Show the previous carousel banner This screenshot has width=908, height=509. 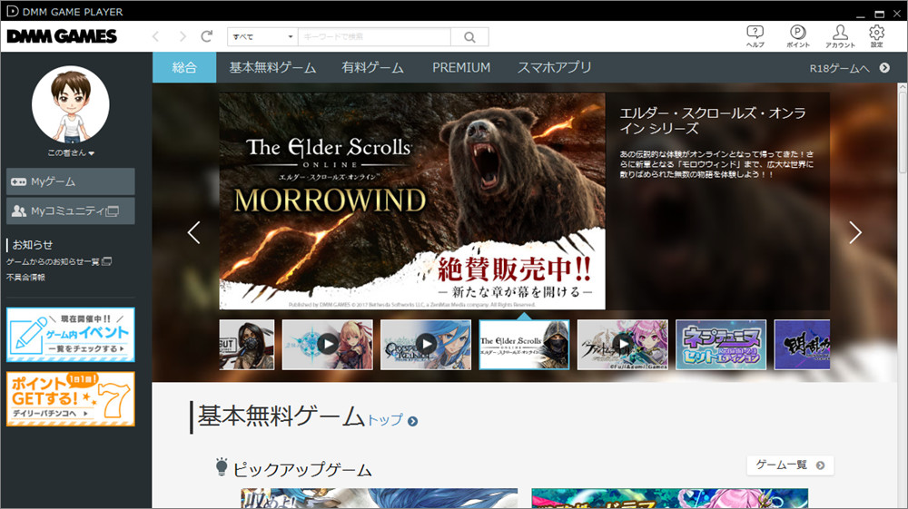click(194, 232)
